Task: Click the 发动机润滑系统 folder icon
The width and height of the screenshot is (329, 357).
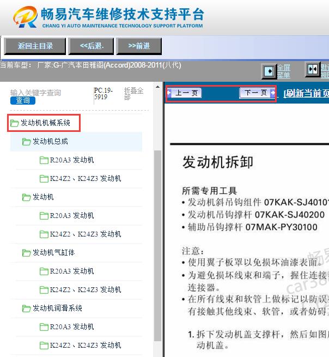Action: pyautogui.click(x=26, y=308)
